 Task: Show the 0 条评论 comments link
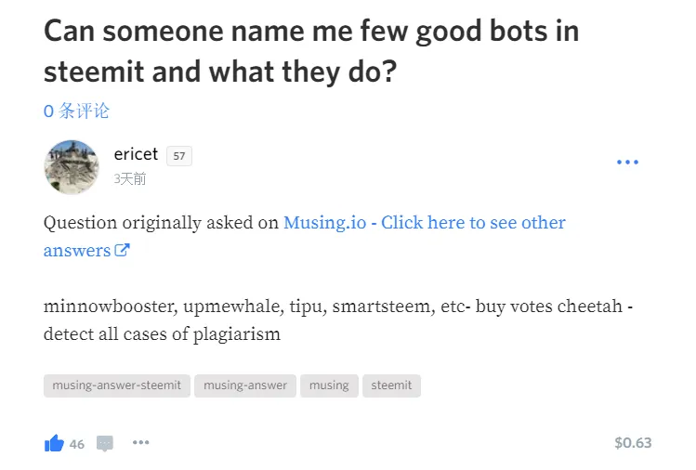(x=76, y=111)
